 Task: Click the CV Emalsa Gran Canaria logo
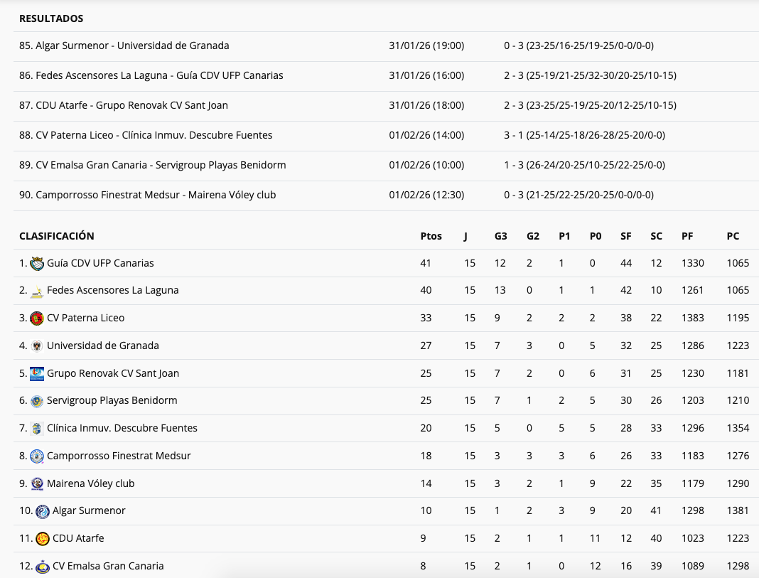[43, 567]
